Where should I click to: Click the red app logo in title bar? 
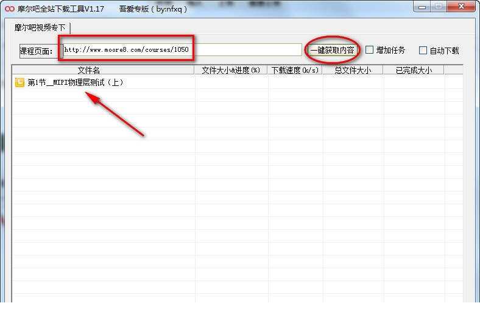point(10,9)
